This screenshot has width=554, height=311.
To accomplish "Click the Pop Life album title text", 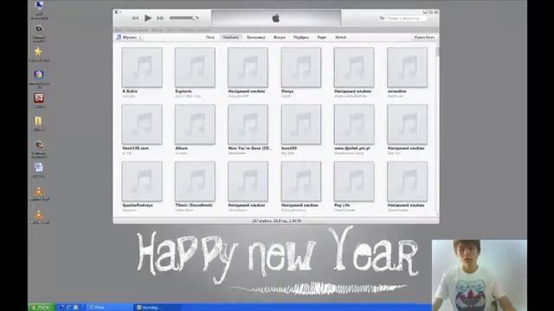I will click(x=342, y=206).
